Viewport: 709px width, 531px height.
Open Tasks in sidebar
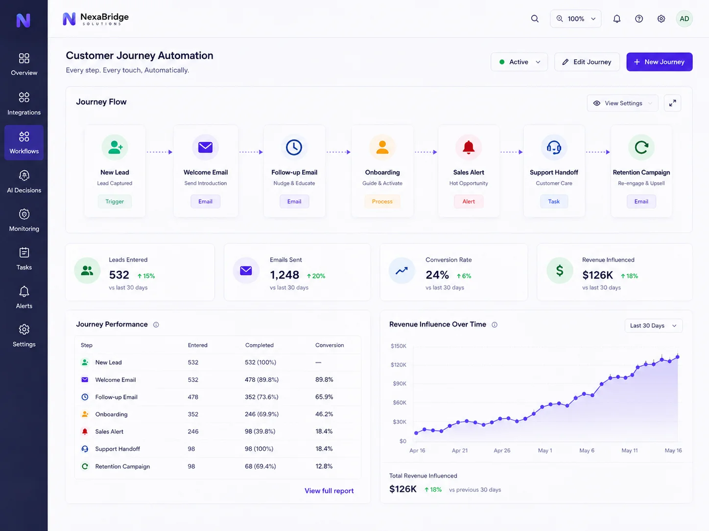(x=24, y=259)
